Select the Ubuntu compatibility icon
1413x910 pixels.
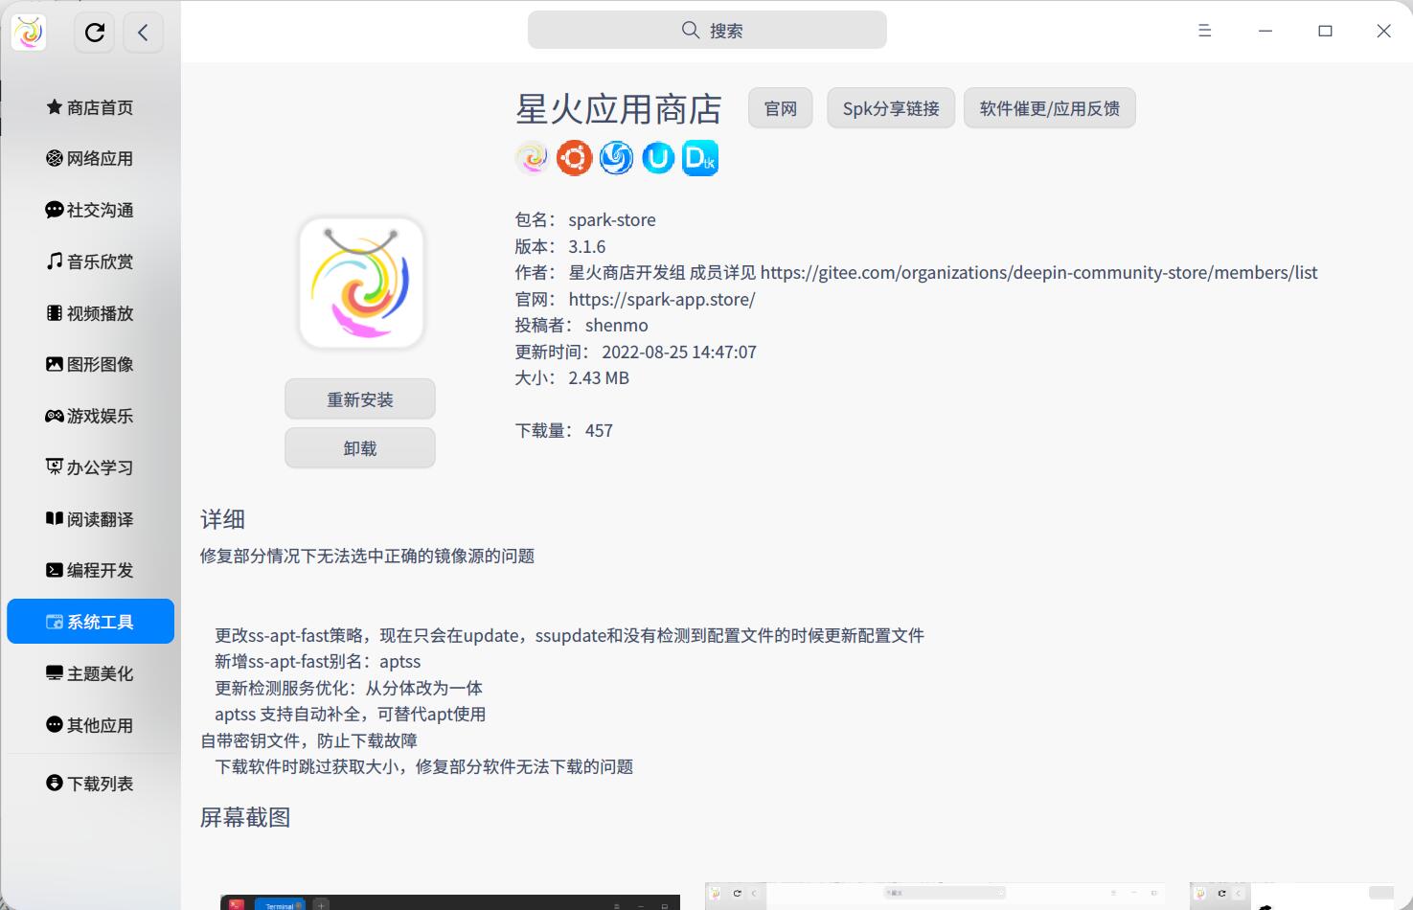pos(657,157)
